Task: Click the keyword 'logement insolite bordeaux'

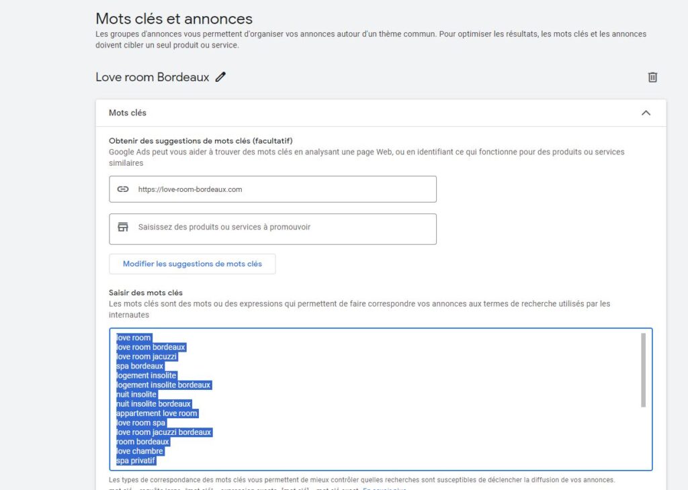Action: pyautogui.click(x=163, y=385)
